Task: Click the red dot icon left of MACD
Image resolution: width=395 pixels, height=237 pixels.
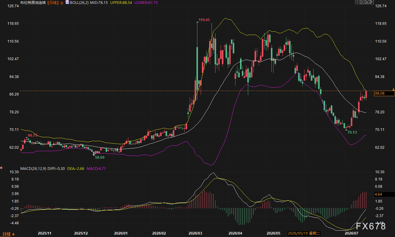Action: point(2,168)
